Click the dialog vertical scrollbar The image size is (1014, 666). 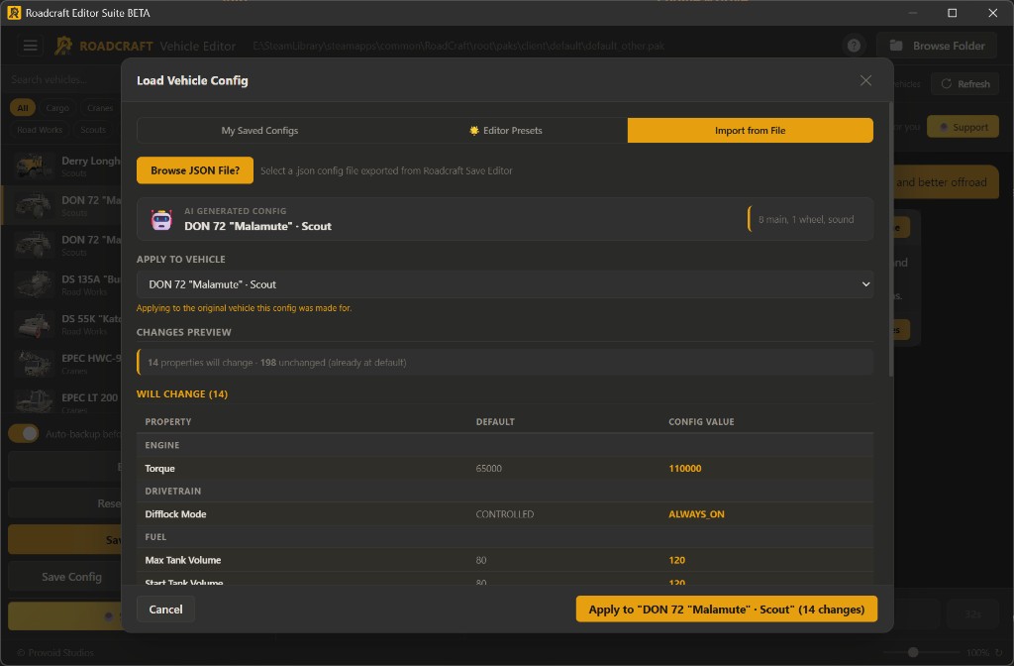891,240
